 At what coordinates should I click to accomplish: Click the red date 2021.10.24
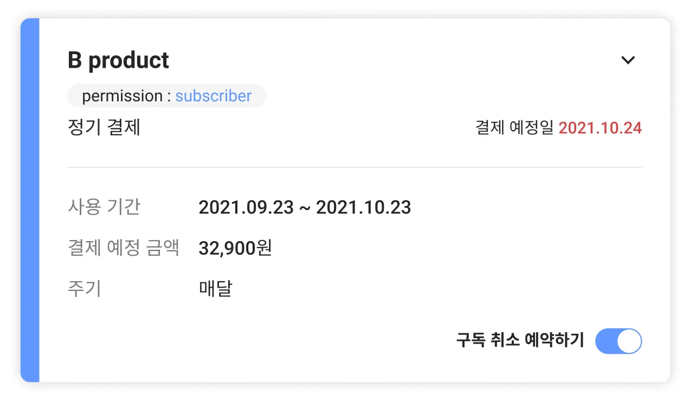click(x=600, y=128)
